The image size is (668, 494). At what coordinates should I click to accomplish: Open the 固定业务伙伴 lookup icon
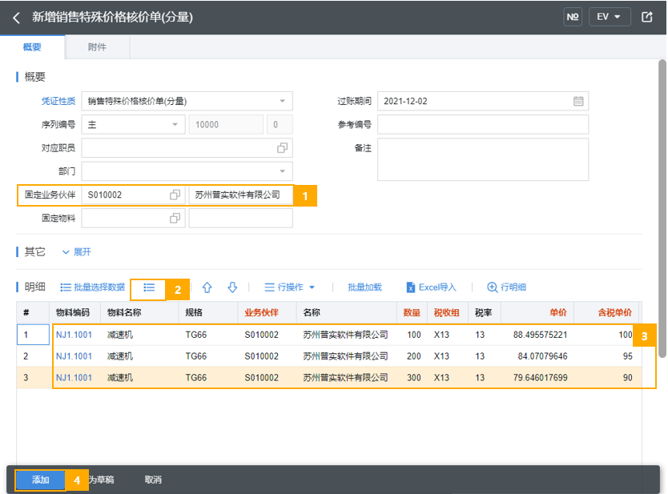click(175, 195)
